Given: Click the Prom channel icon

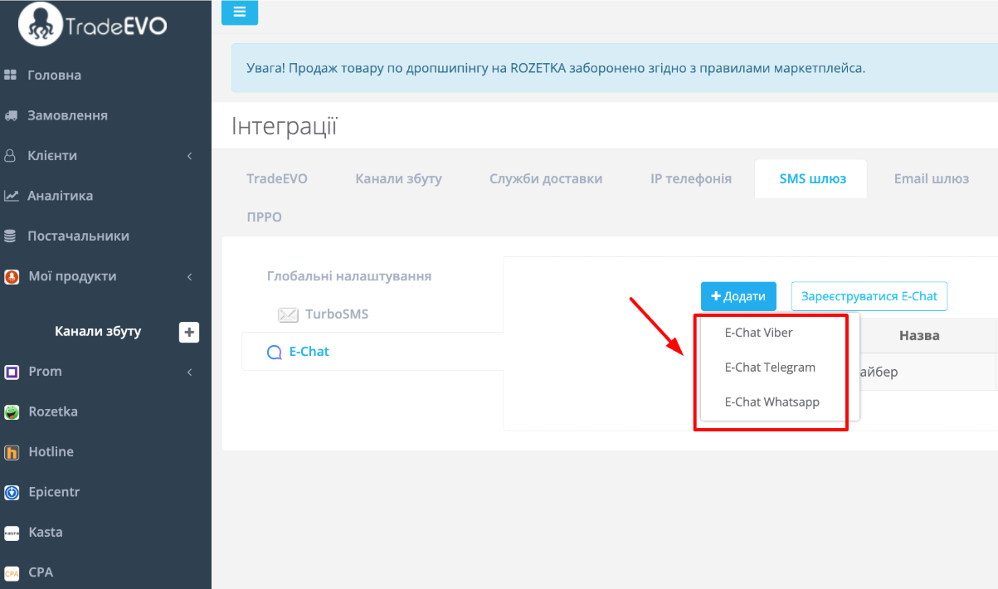Looking at the screenshot, I should [x=12, y=372].
